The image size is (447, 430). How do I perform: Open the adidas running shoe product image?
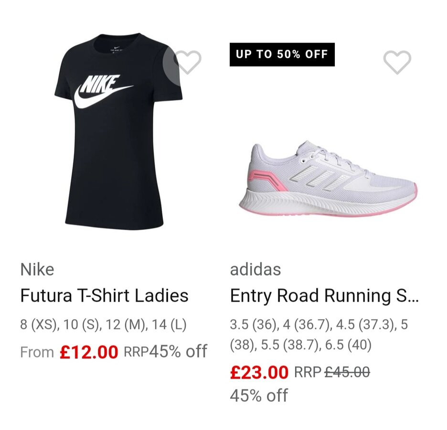[329, 179]
